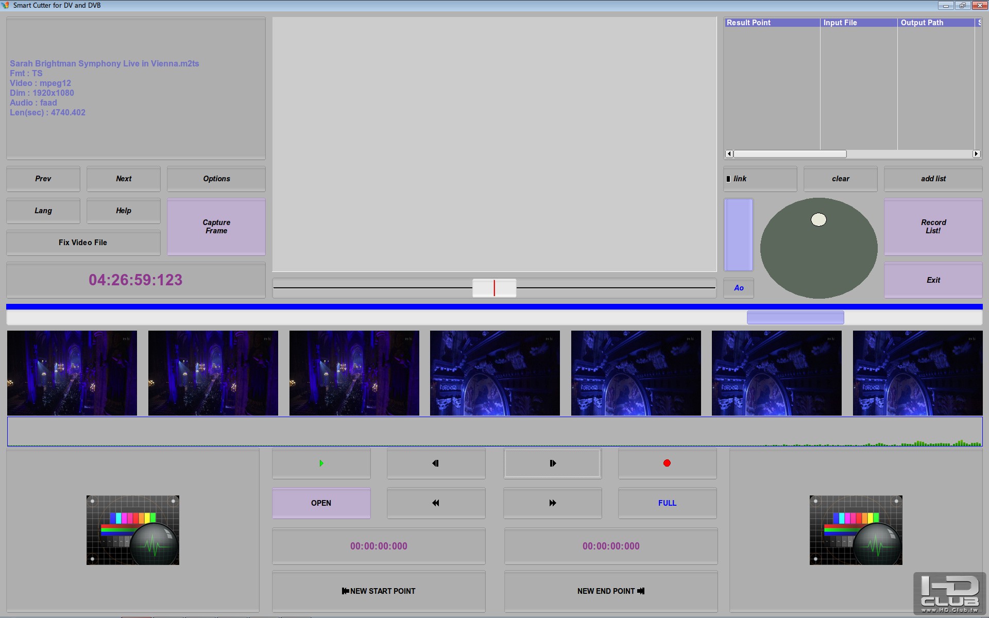This screenshot has height=618, width=989.
Task: Click the left test-pattern monitor image
Action: pyautogui.click(x=133, y=530)
